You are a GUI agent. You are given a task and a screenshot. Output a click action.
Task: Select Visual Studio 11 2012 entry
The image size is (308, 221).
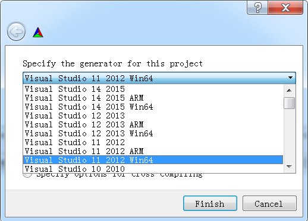pyautogui.click(x=153, y=142)
